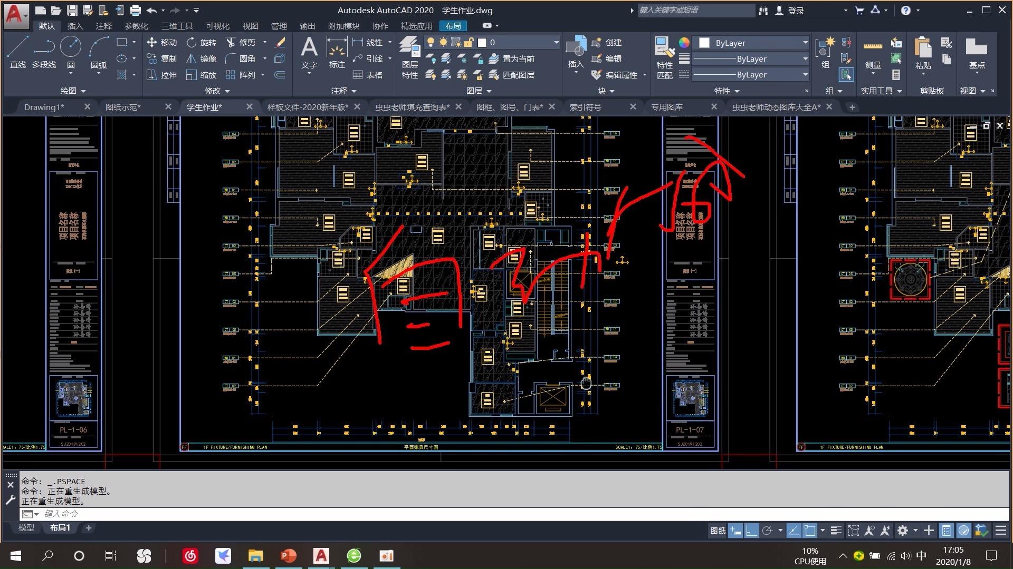
Task: Open the 标注 (Dimension) tool
Action: click(x=337, y=53)
